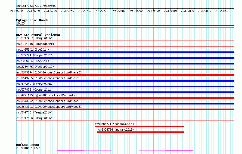Click the chr18:79320720..79320846 region label
The height and width of the screenshot is (154, 242).
click(36, 6)
